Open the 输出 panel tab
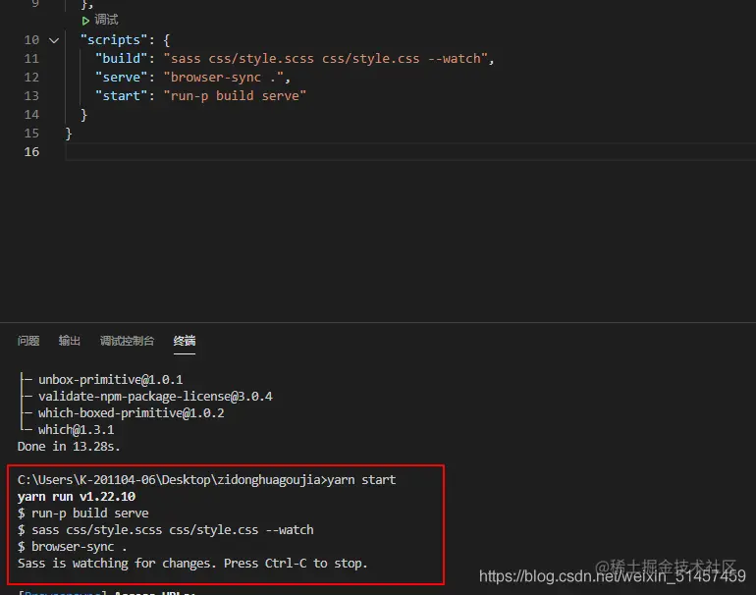 (x=70, y=341)
